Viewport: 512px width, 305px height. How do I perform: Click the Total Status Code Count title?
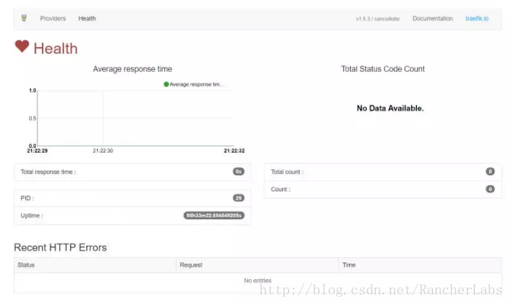pos(383,69)
